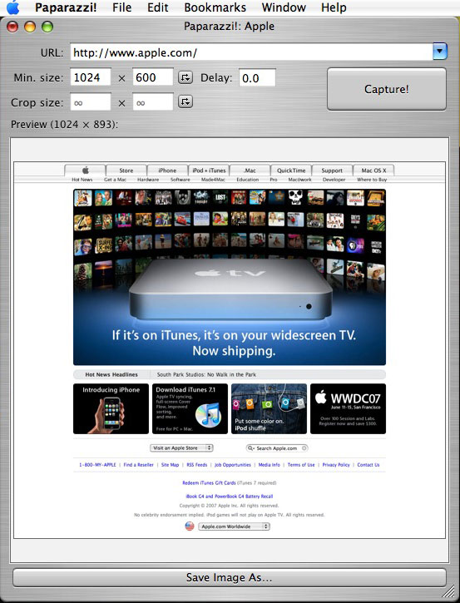Expand the URL history dropdown arrow

pos(440,51)
